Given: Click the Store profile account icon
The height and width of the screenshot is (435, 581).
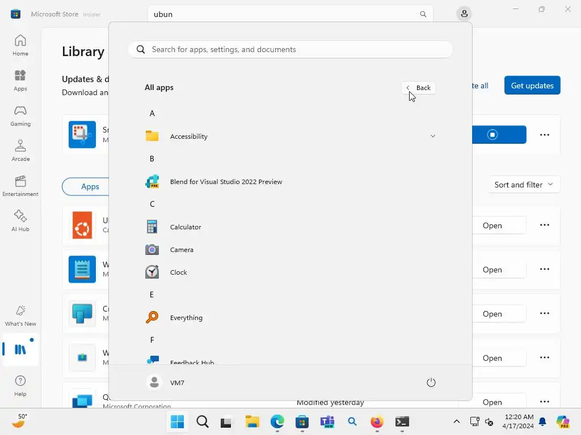Looking at the screenshot, I should click(x=464, y=14).
